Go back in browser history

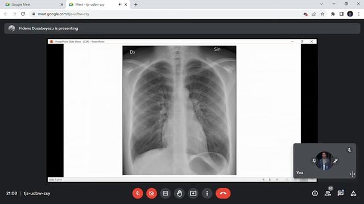(6, 14)
